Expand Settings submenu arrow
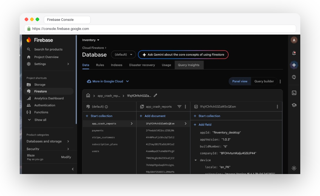 (68, 64)
